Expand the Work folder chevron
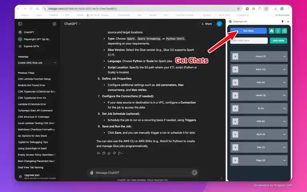Screen dimensions: 307x192 284,69
